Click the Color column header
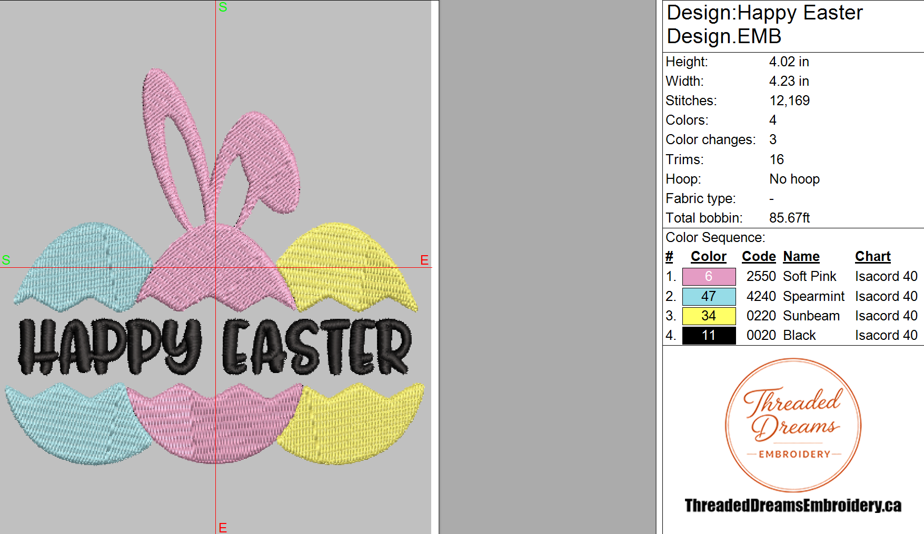Viewport: 924px width, 534px height. (x=708, y=257)
